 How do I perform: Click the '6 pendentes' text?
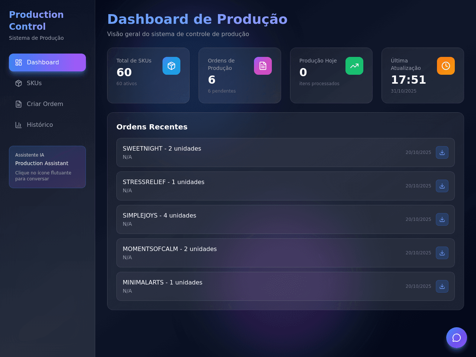[222, 91]
